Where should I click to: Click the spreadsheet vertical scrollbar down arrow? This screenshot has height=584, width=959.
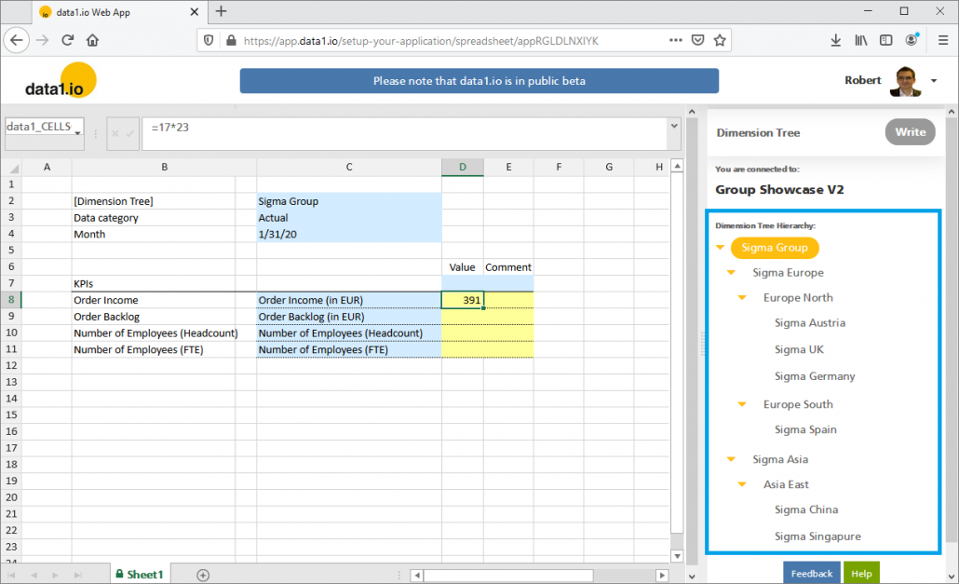point(677,556)
